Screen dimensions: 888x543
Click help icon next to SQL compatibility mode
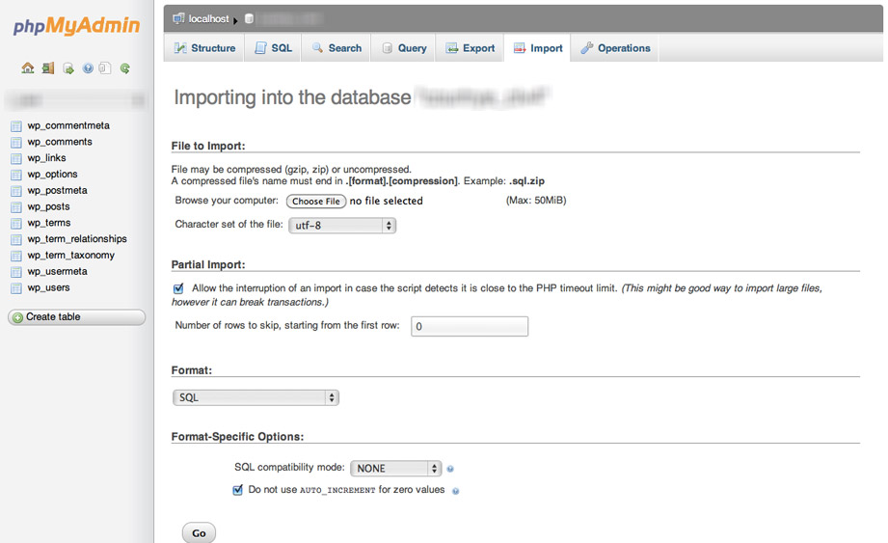tap(450, 469)
